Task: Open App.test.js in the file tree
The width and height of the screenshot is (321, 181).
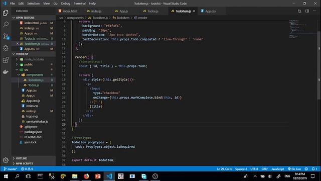Action: 34,101
